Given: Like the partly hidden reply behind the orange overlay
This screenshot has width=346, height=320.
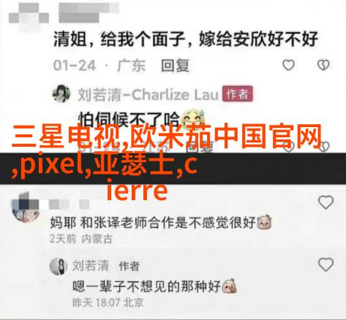Looking at the screenshot, I should pyautogui.click(x=288, y=146).
